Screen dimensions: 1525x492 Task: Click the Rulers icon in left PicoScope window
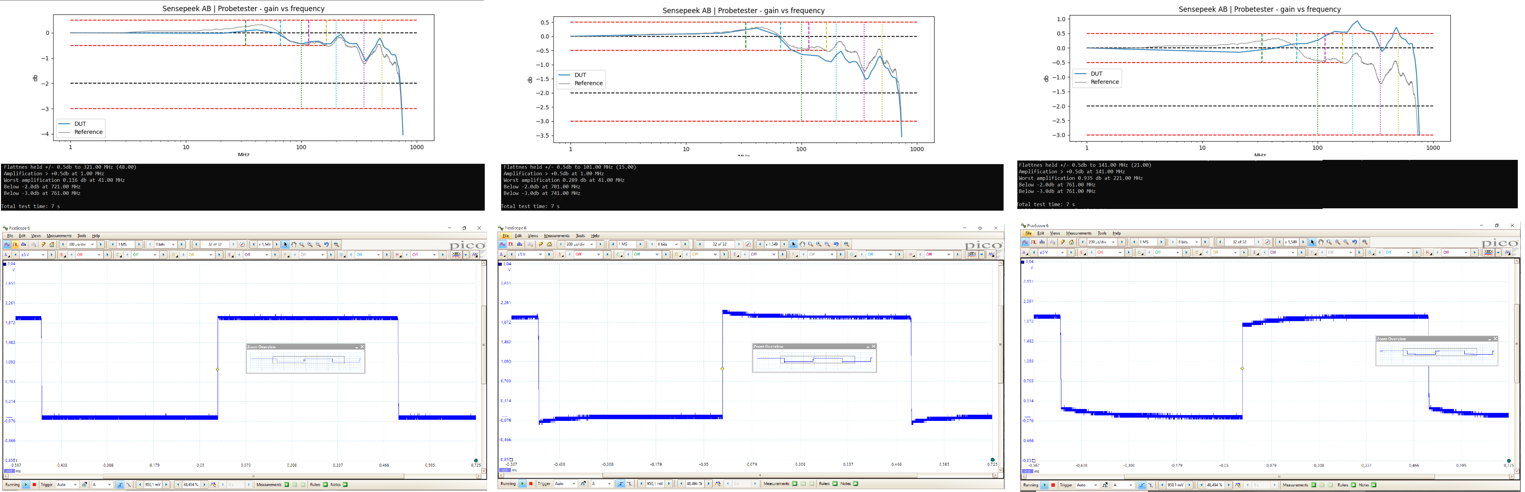pos(326,485)
